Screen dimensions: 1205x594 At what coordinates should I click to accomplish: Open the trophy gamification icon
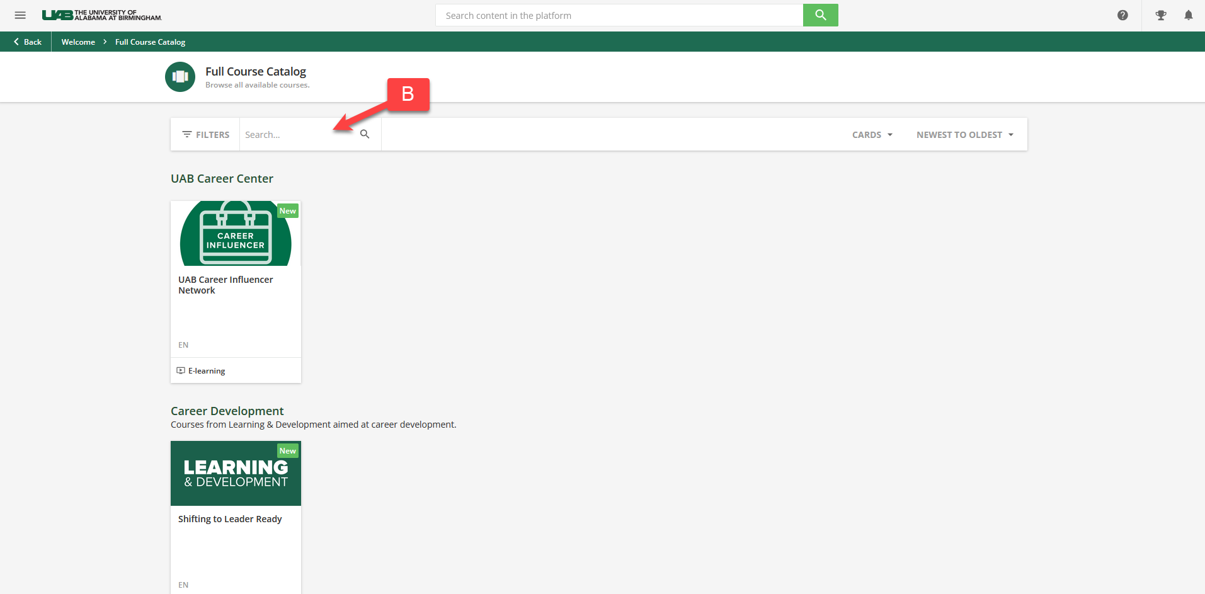pos(1161,15)
